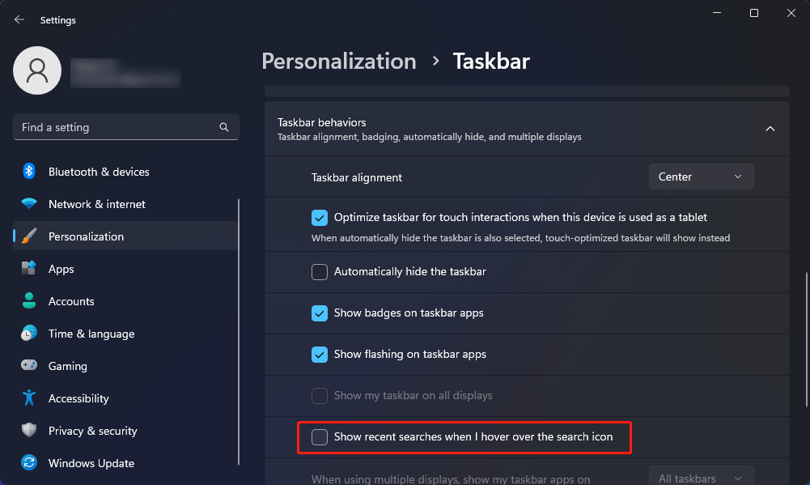The height and width of the screenshot is (485, 810).
Task: Uncheck show badges on taskbar apps
Action: tap(320, 313)
